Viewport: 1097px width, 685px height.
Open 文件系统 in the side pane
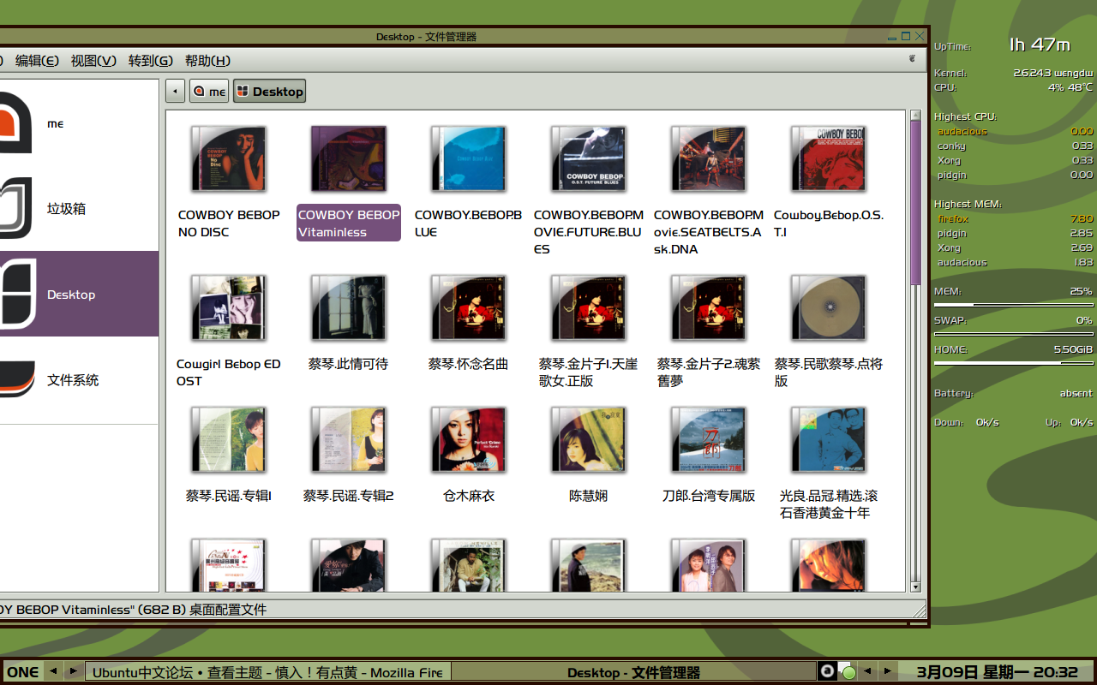point(79,379)
